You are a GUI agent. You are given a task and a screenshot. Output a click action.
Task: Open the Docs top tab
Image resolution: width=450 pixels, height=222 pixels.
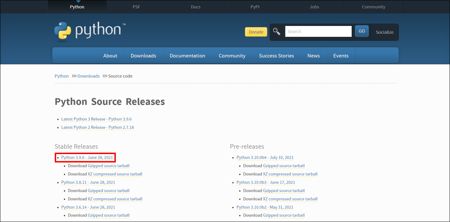tap(196, 7)
